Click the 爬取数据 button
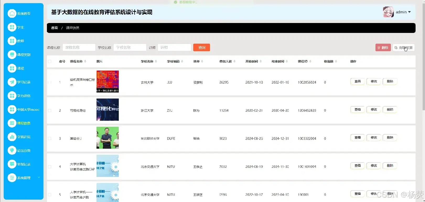The image size is (425, 202). pyautogui.click(x=404, y=48)
